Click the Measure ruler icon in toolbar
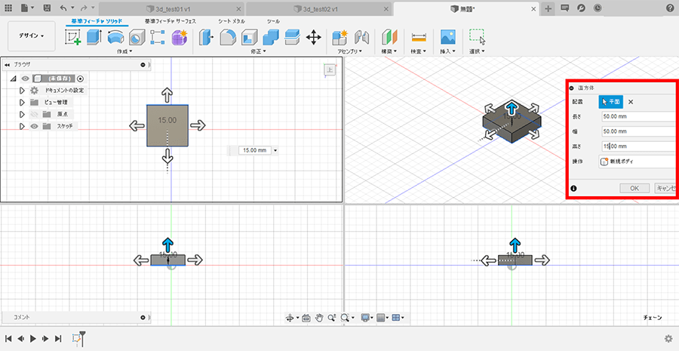This screenshot has width=679, height=351. [419, 37]
